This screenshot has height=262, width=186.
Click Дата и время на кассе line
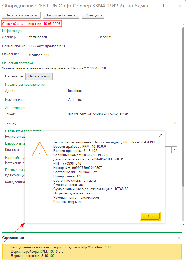[x=88, y=159]
